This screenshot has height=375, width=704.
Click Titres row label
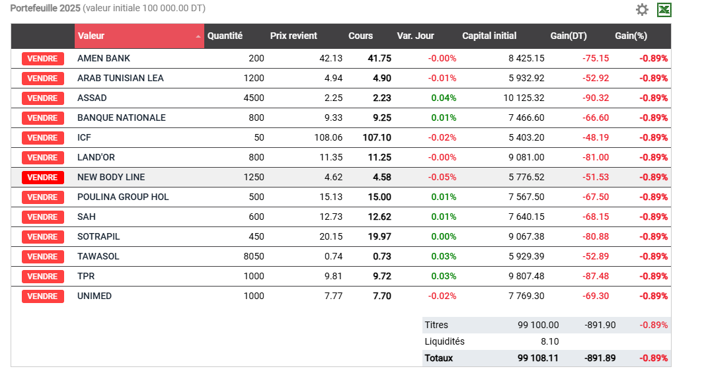(436, 325)
